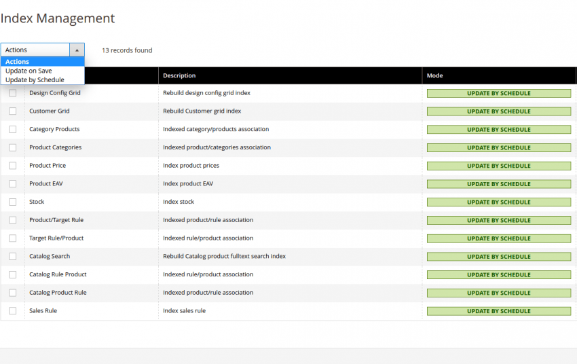The image size is (577, 364).
Task: Open the Actions dropdown arrow
Action: tap(77, 50)
